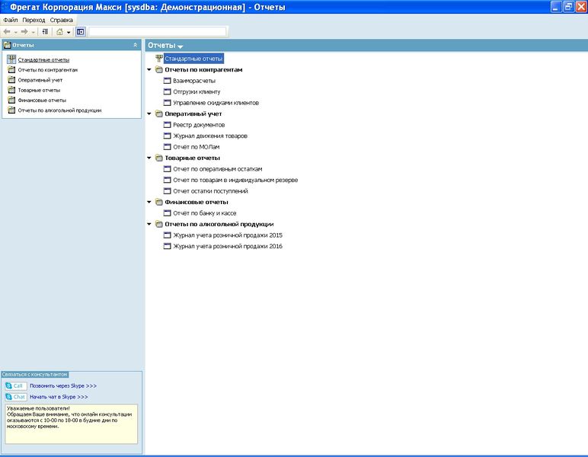The image size is (588, 457).
Task: Collapse the Отчеты sidebar panel chevron
Action: point(135,45)
